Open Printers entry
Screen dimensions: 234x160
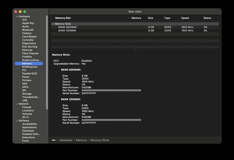tap(27, 80)
